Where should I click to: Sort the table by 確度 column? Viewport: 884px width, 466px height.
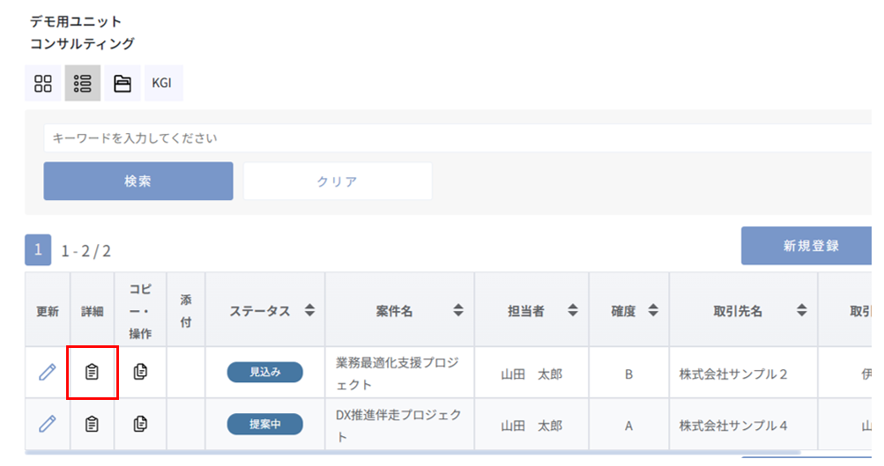[x=653, y=311]
